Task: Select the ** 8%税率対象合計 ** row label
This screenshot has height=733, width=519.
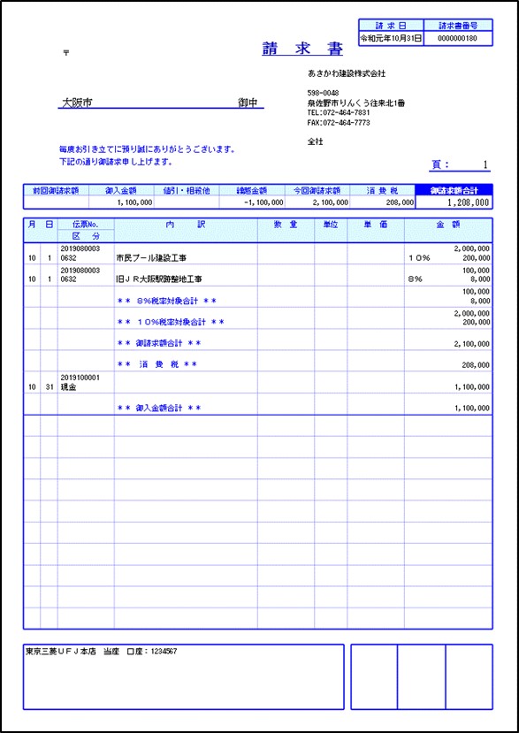Action: [166, 301]
